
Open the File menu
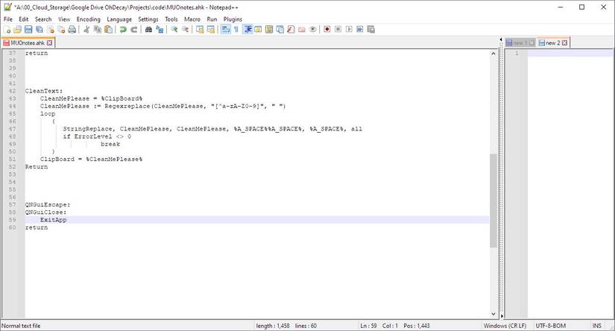point(8,19)
